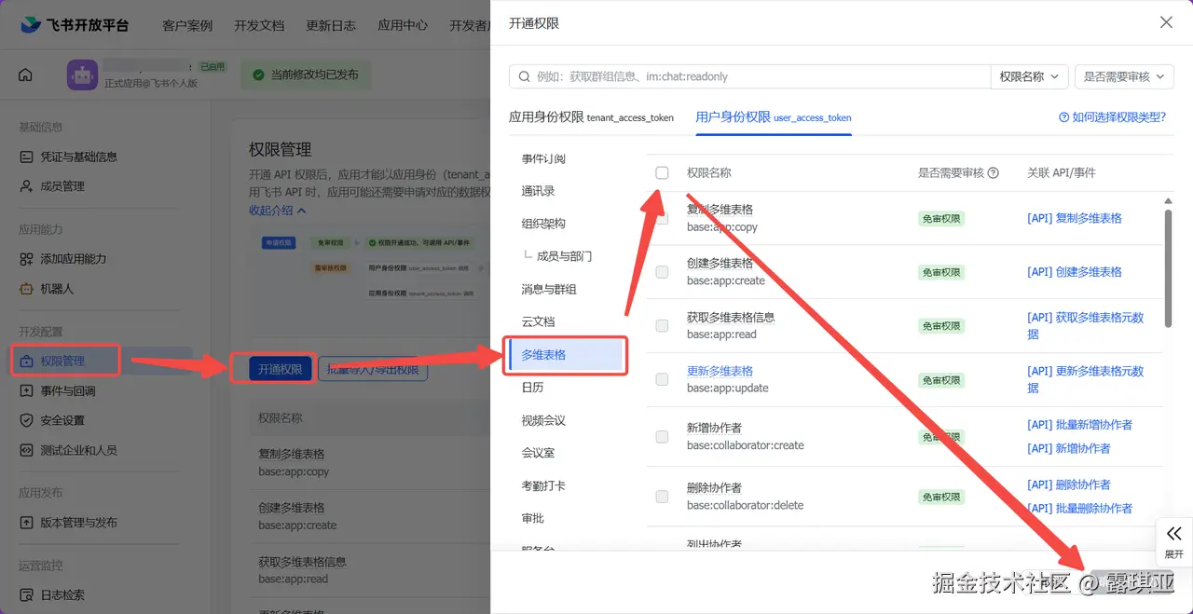Open 开发文档 in top navigation

tap(259, 25)
